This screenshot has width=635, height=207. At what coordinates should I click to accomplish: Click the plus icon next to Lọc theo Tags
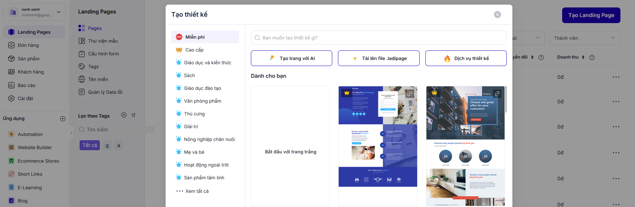click(124, 115)
